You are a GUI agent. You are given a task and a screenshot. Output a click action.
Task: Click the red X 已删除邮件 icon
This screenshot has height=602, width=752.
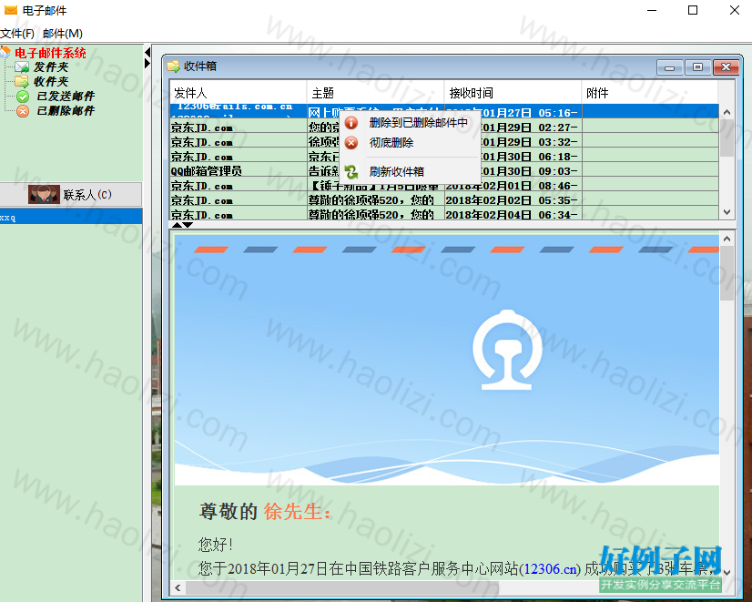tap(23, 111)
